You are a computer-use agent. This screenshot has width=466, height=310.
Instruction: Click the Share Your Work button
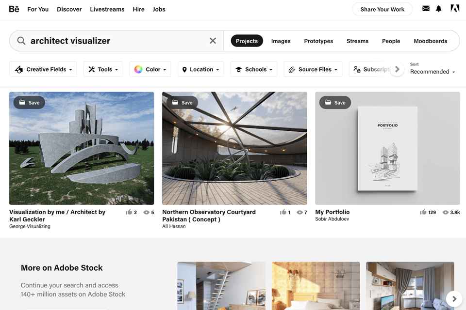(x=382, y=9)
